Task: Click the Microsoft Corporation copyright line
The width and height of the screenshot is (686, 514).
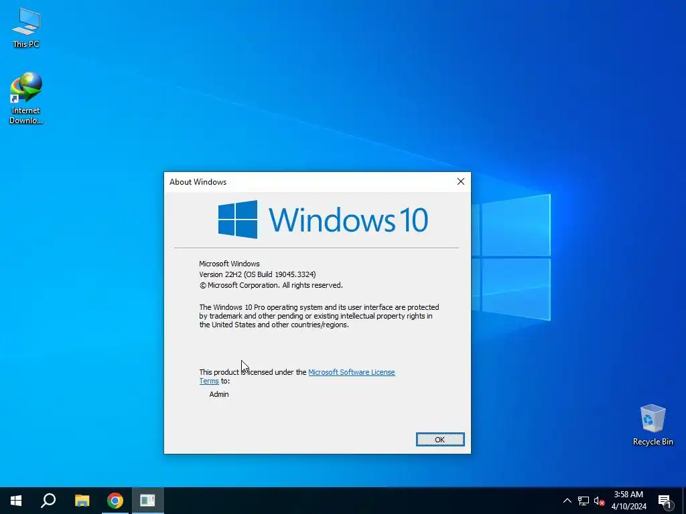Action: (271, 285)
